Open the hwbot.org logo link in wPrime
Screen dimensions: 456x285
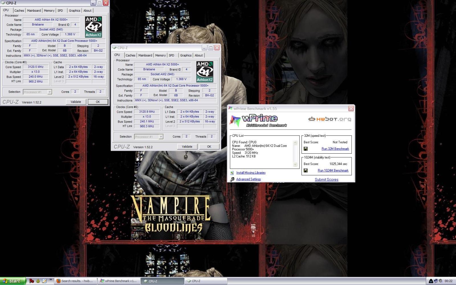pos(330,119)
